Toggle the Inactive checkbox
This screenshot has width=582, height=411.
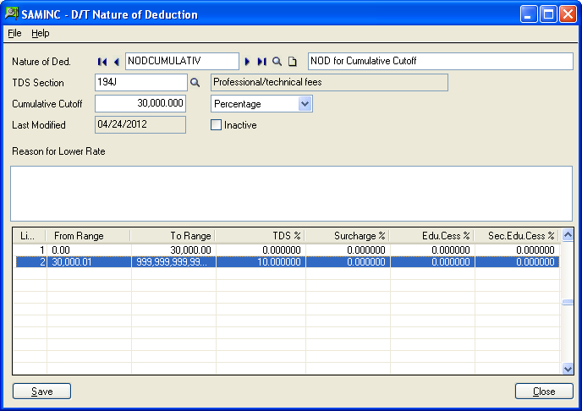216,124
